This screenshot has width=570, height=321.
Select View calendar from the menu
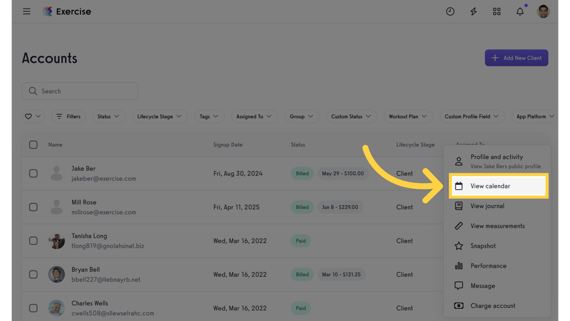[x=490, y=186]
